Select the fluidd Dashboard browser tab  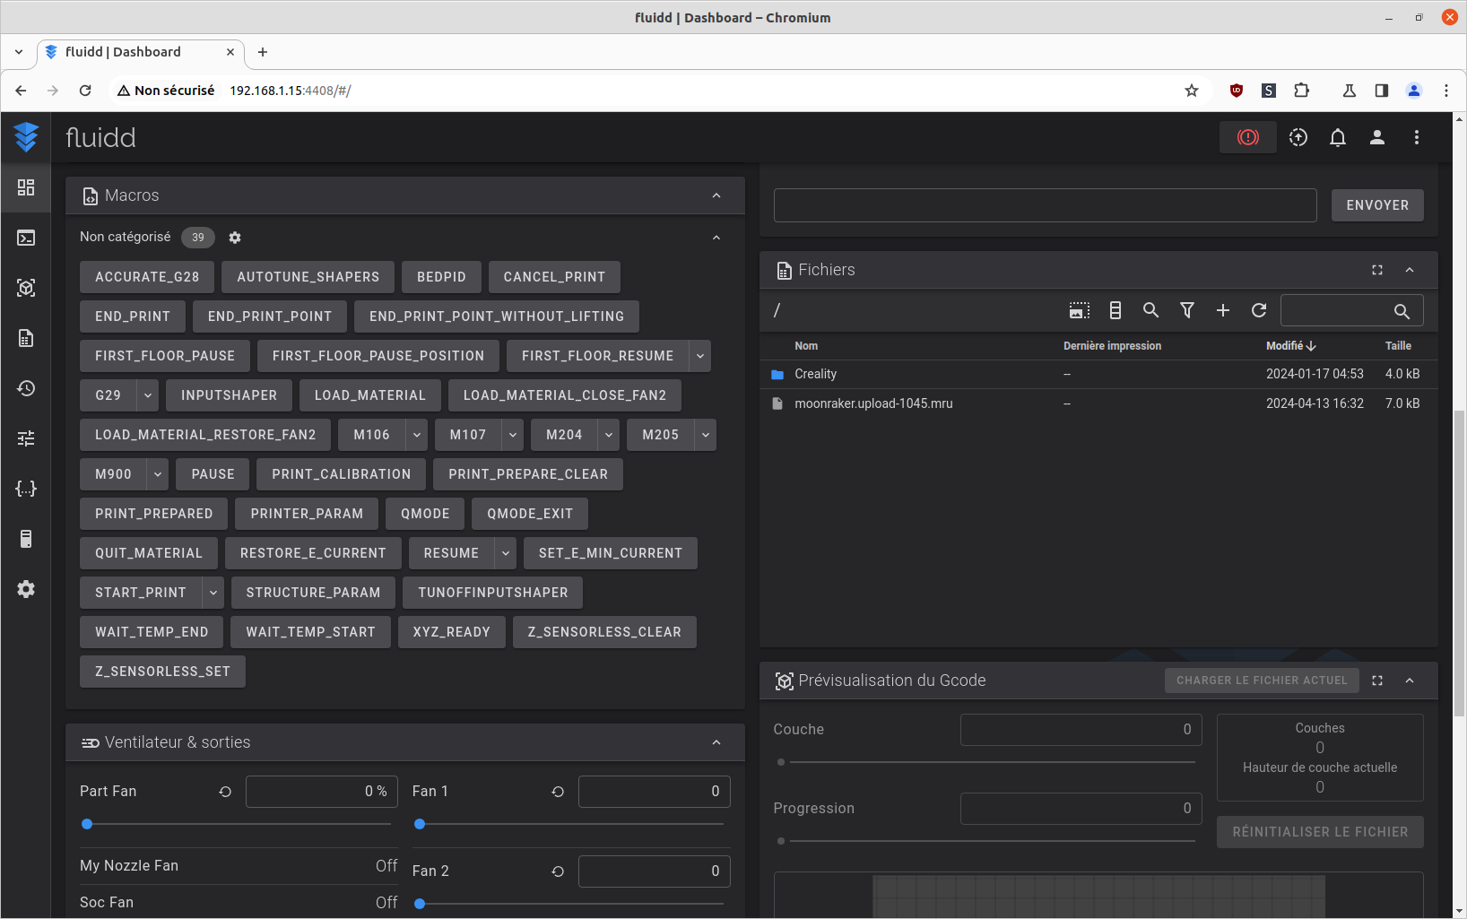pos(139,52)
